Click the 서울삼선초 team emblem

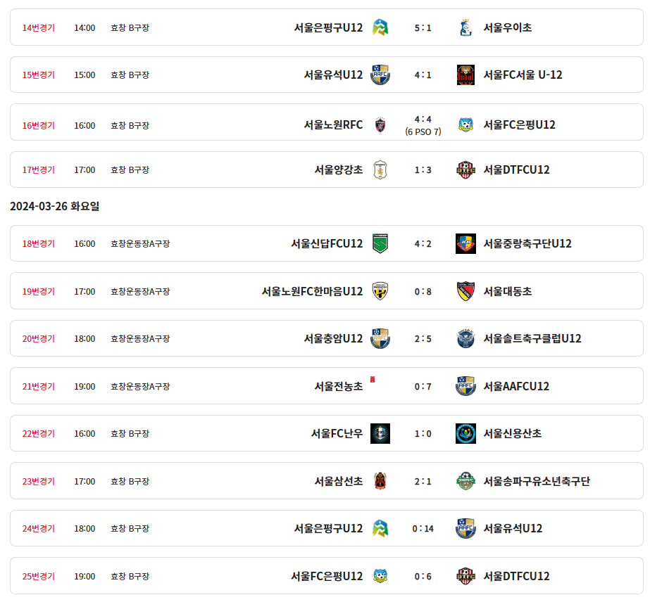click(x=380, y=481)
